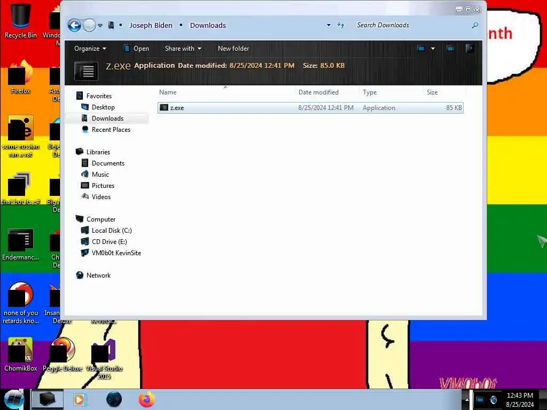The height and width of the screenshot is (410, 547).
Task: Sort by Date modified column header
Action: click(x=327, y=92)
